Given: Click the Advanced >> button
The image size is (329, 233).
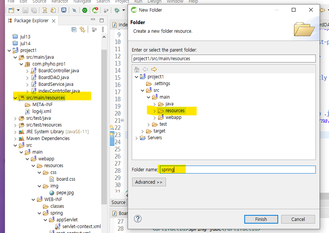Looking at the screenshot, I should 149,182.
